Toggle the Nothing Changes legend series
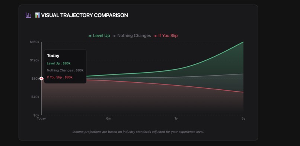Screen dimensions: 300x146 (132, 36)
